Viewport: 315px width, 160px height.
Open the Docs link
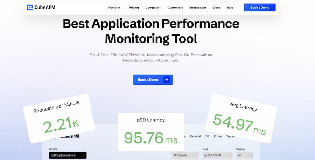(217, 8)
